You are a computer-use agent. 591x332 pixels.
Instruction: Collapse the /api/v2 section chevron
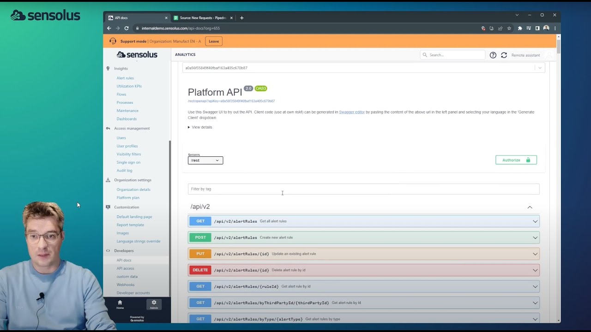coord(530,207)
